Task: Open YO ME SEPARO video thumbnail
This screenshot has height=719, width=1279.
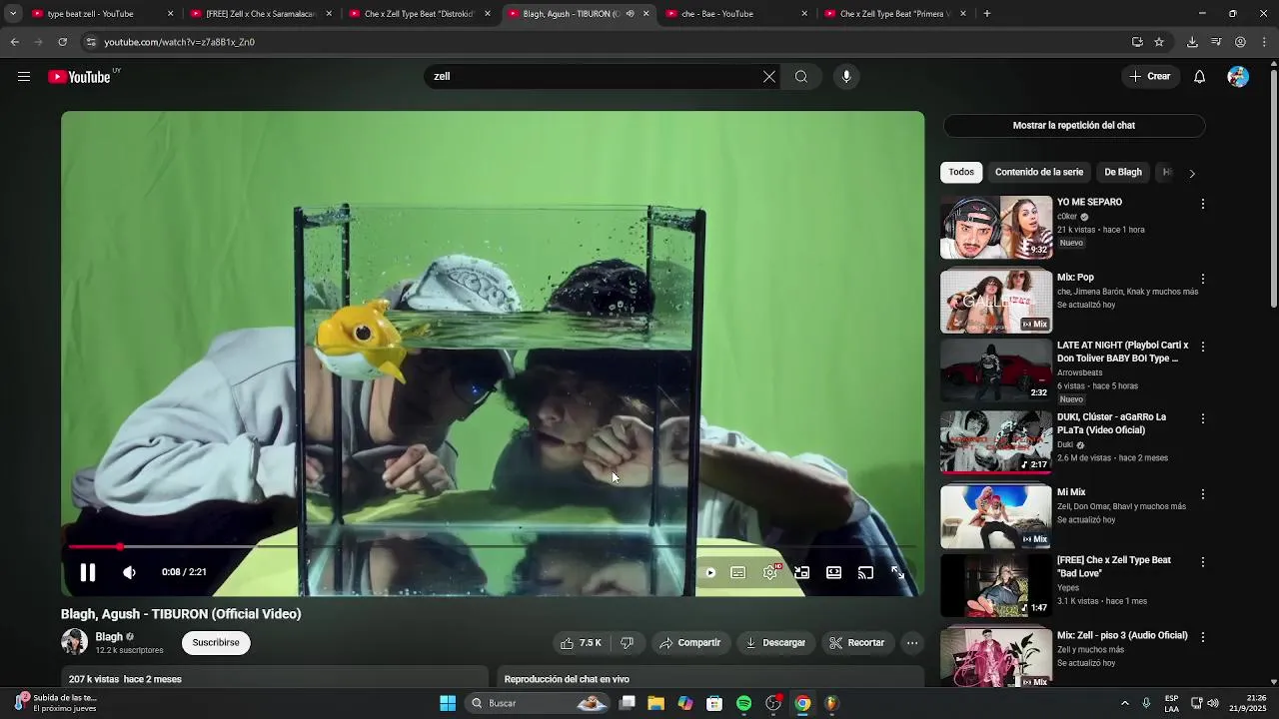Action: [996, 228]
